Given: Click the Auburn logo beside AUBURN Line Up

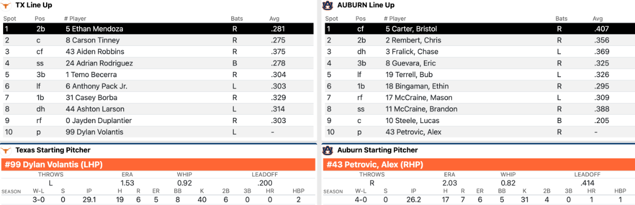Looking at the screenshot, I should coord(328,5).
